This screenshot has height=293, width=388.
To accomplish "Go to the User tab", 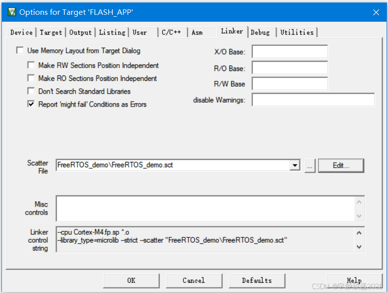I will click(143, 33).
